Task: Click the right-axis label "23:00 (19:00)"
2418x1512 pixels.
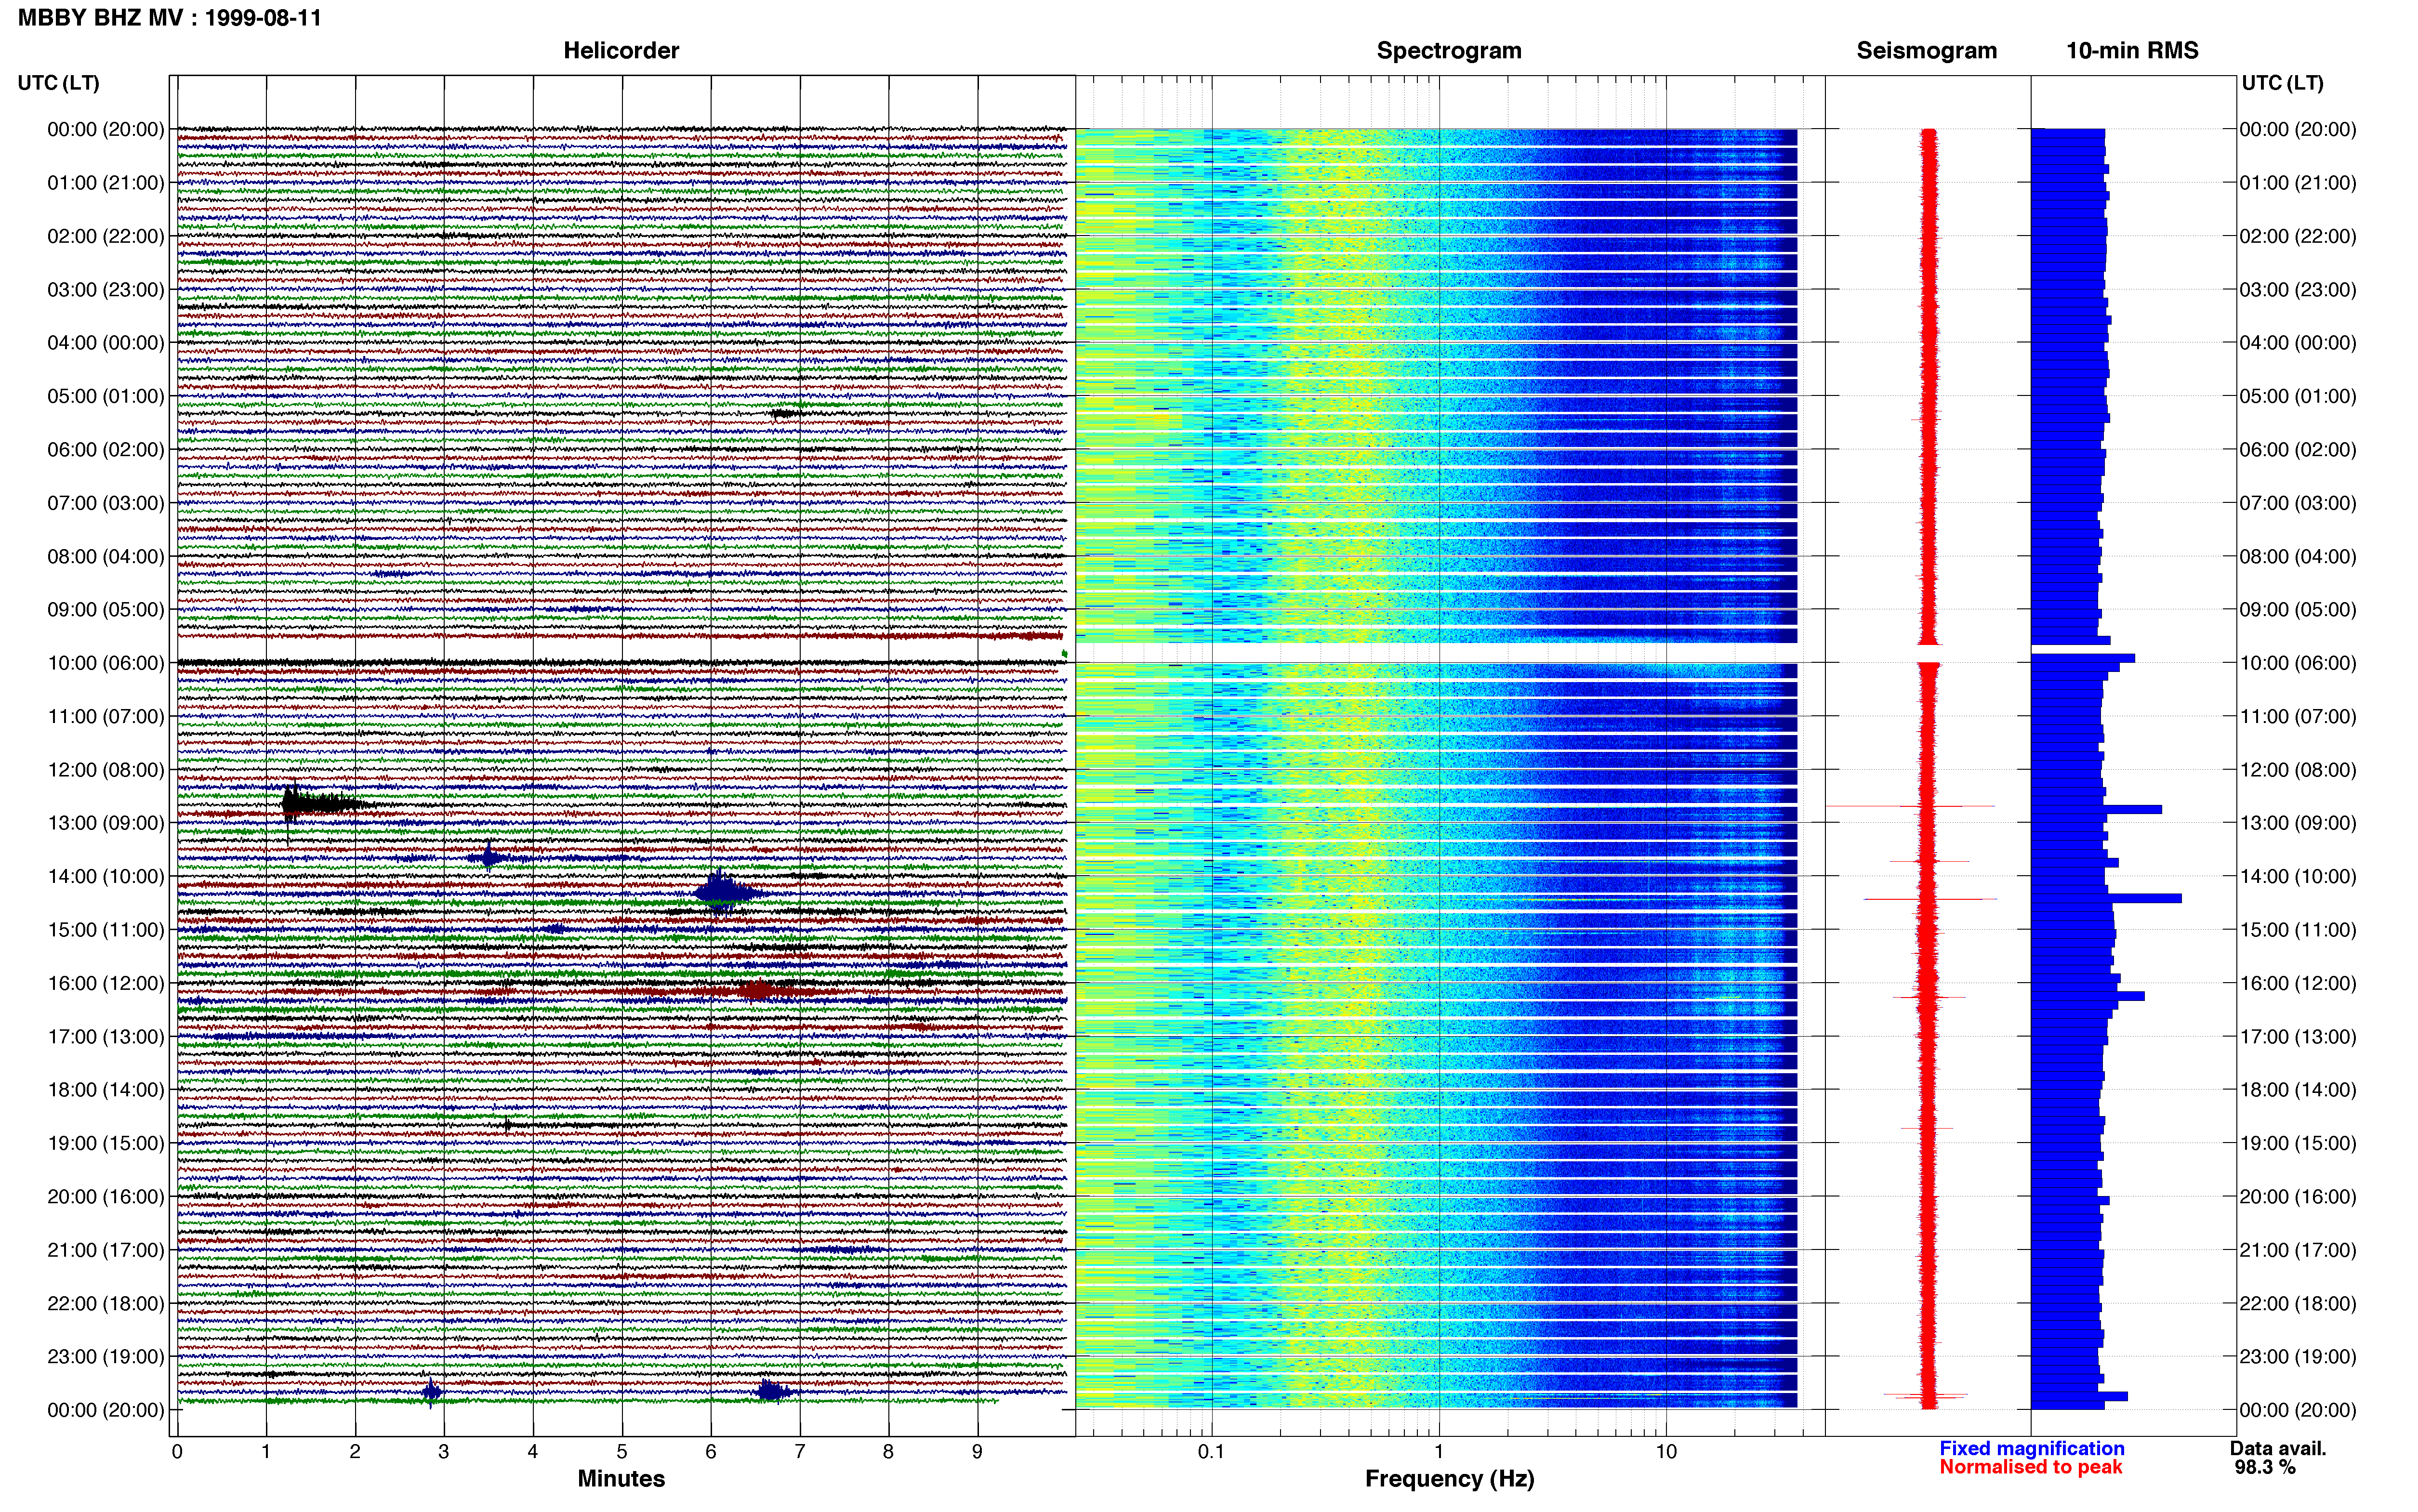Action: click(2298, 1357)
